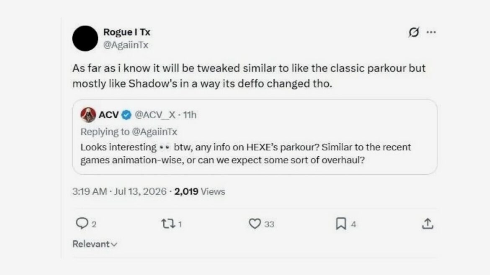
Task: Click the 2,019 Views counter
Action: coord(200,191)
